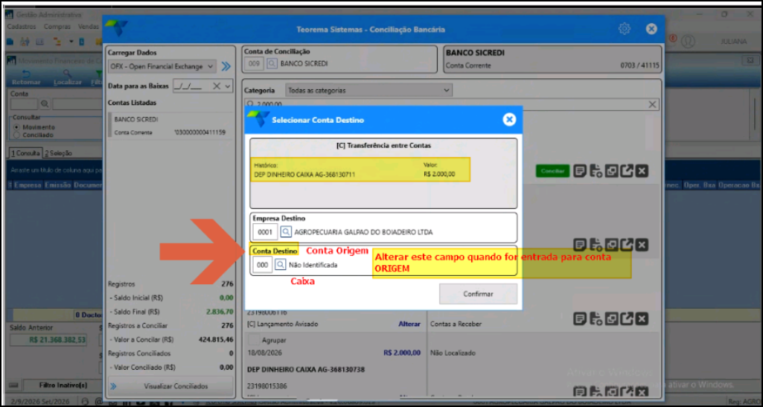763x407 pixels.
Task: Close the Selecionar Conta Destino dialog
Action: pos(509,120)
